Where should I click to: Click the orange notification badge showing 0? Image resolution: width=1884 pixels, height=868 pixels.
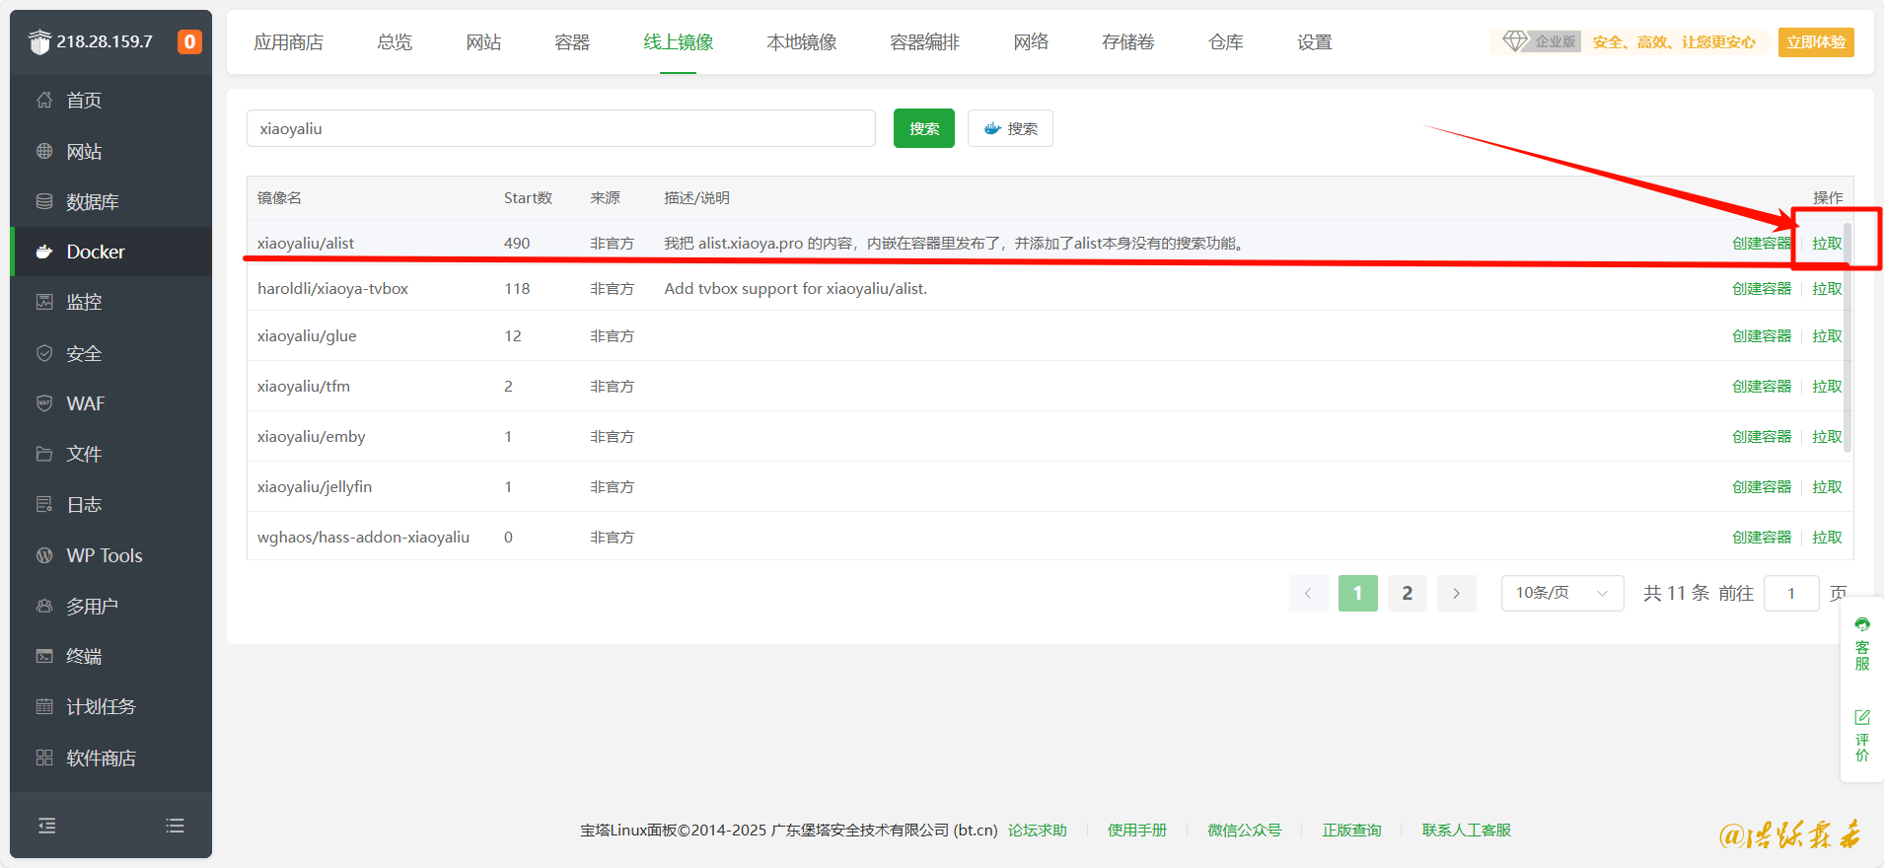189,41
